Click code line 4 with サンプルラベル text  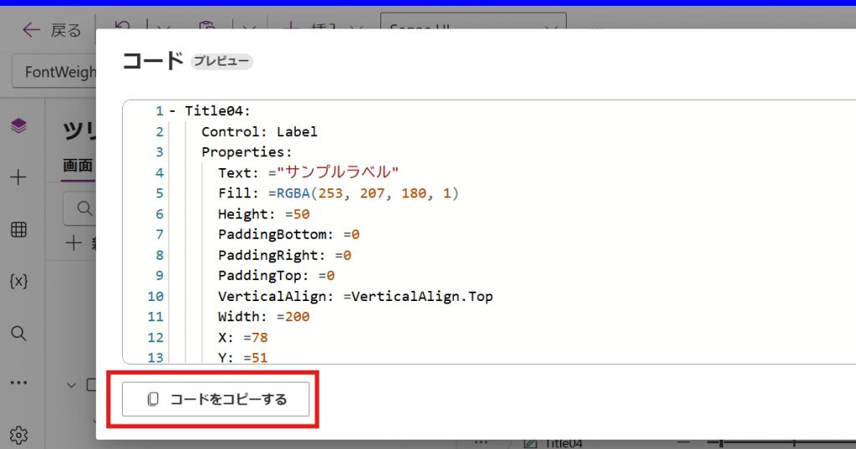click(x=308, y=172)
